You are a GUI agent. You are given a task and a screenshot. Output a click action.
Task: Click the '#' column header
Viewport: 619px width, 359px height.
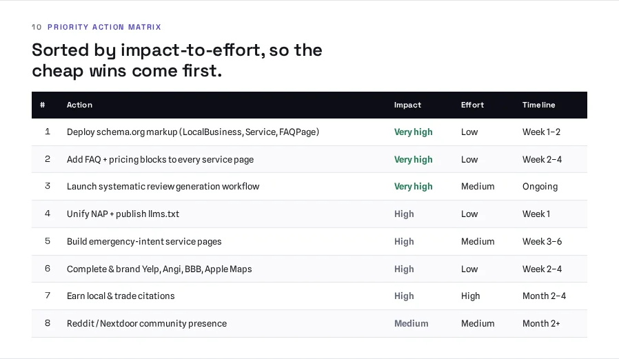click(42, 105)
